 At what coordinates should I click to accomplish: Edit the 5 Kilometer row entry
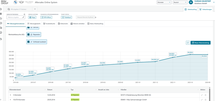[202, 95]
